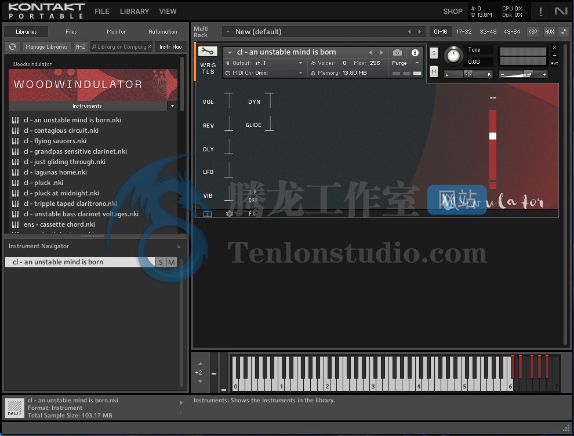Click the refresh libraries icon
Image resolution: width=574 pixels, height=436 pixels.
pos(12,46)
